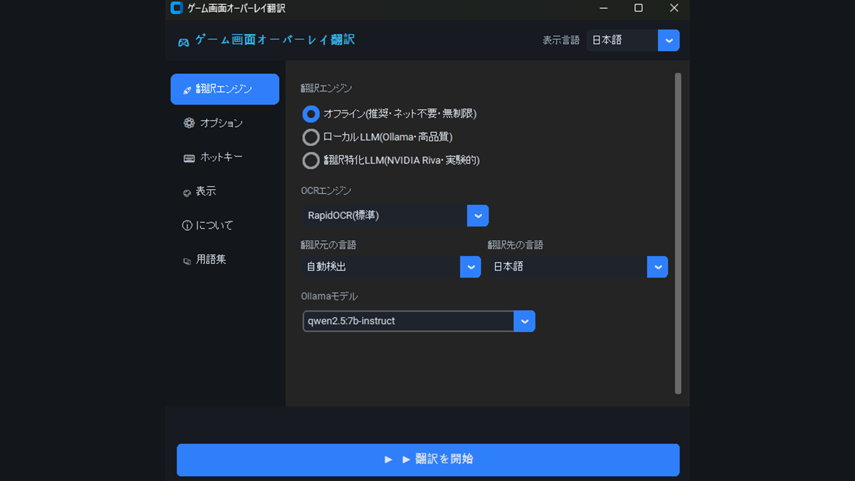Screen dimensions: 855x481
Task: Expand the OCRエンジン dropdown arrow
Action: coord(478,216)
